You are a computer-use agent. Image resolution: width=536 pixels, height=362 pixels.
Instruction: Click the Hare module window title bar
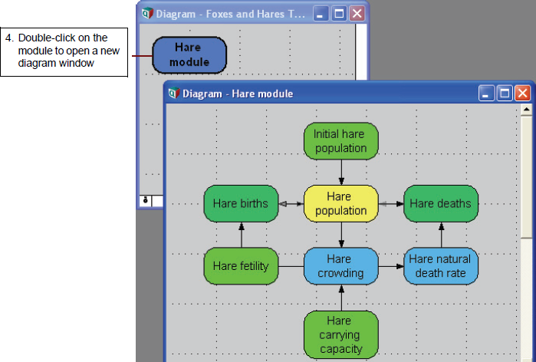click(349, 94)
